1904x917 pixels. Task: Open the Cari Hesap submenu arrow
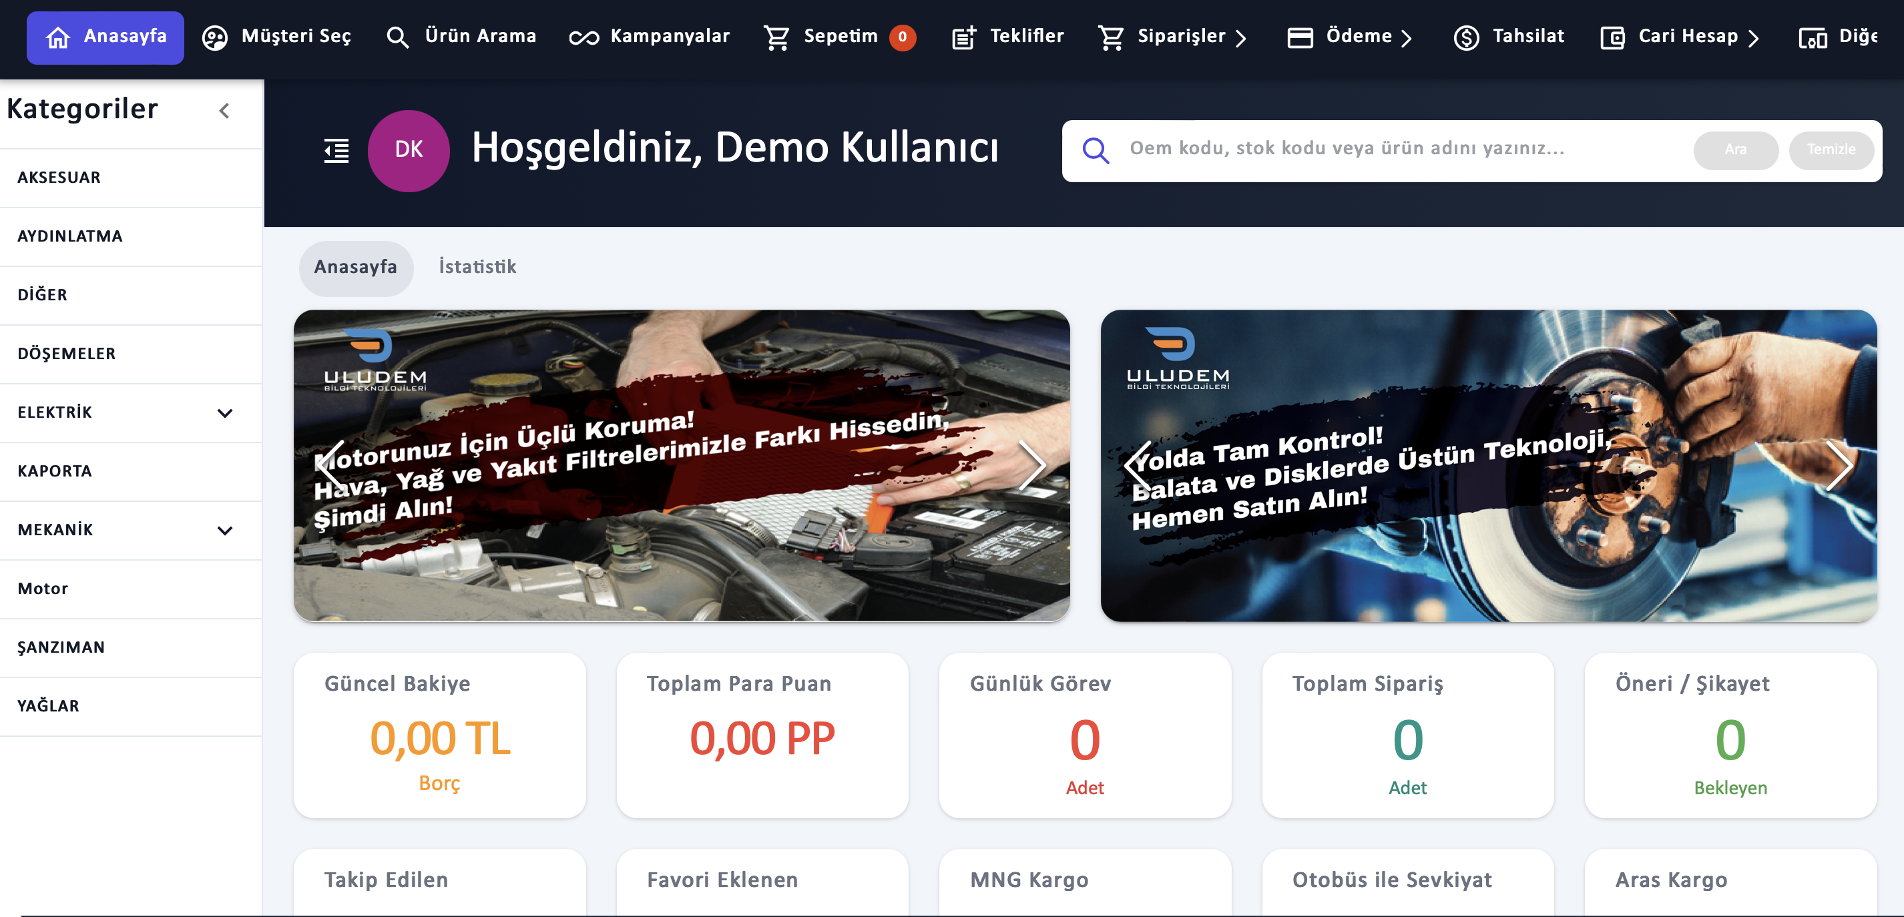(1754, 37)
